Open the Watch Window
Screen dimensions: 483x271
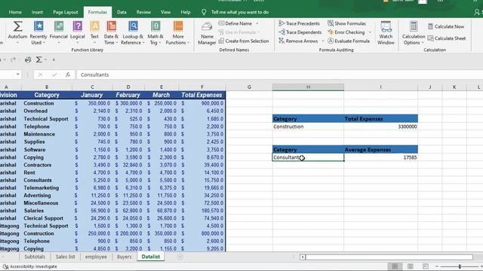(386, 33)
